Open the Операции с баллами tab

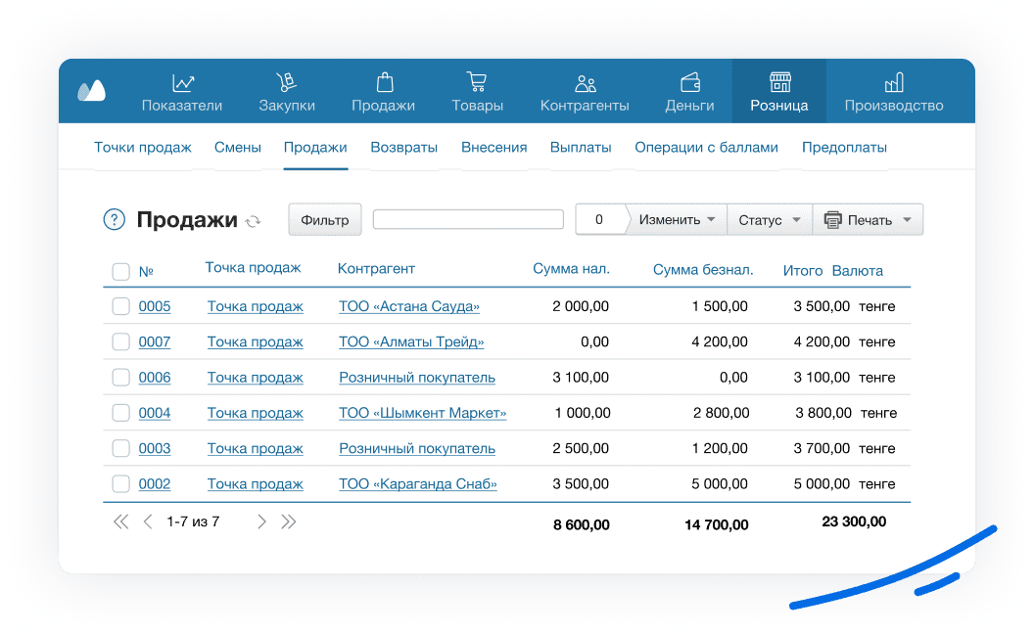click(706, 148)
